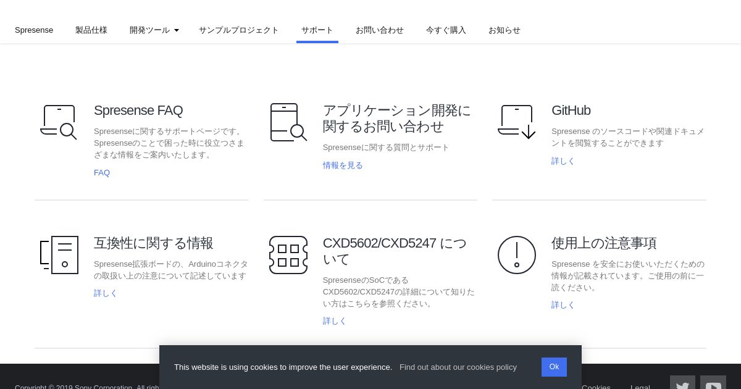Follow the FAQ link

pyautogui.click(x=102, y=173)
